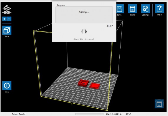Click the Slicing... progress box
The image size is (168, 116).
click(84, 15)
